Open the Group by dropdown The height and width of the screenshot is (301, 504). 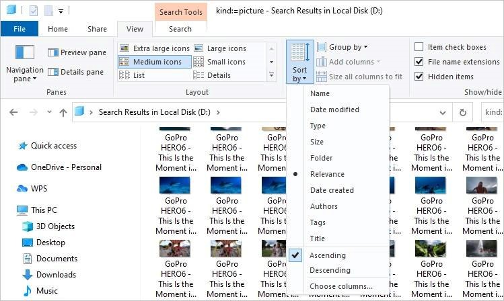(343, 47)
